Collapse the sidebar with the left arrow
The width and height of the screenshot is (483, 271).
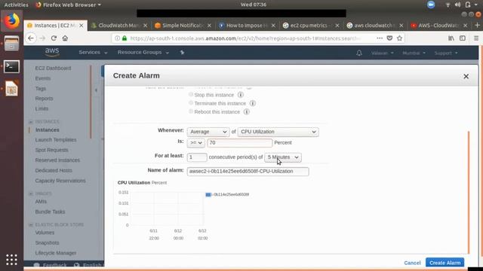coord(96,90)
